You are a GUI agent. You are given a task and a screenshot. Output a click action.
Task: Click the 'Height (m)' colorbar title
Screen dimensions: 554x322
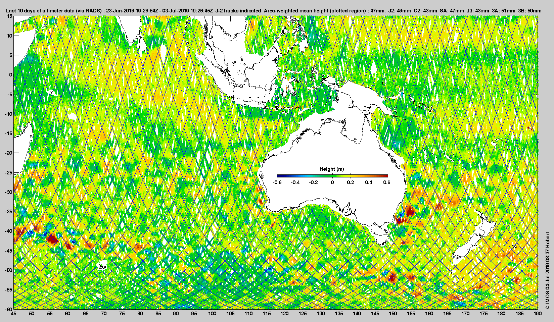tap(332, 169)
